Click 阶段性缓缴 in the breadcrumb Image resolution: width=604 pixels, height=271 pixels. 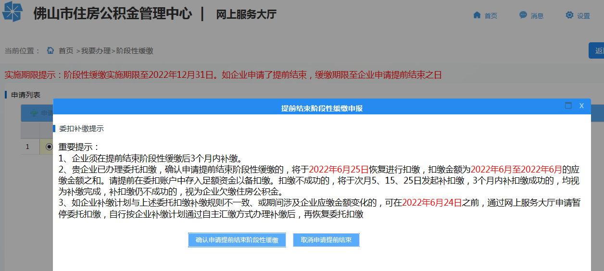[135, 51]
